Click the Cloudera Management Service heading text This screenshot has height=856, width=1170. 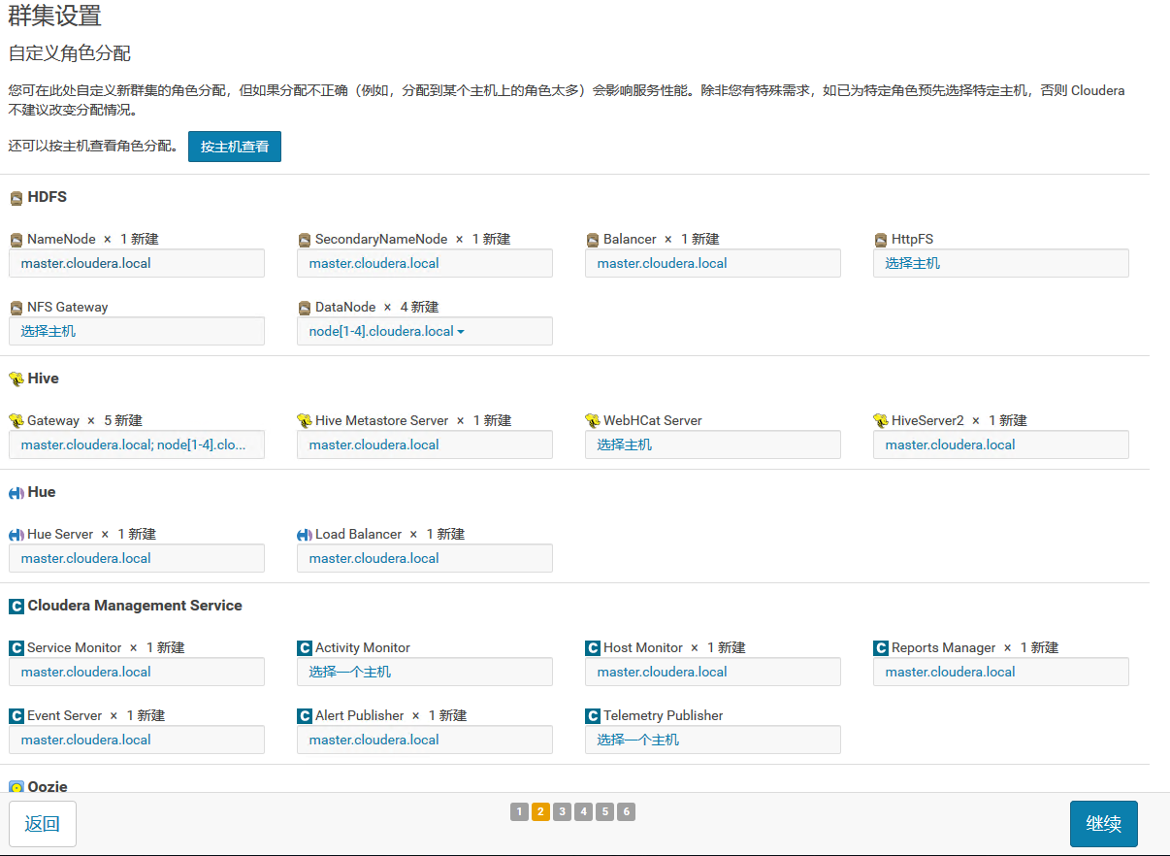click(x=135, y=606)
